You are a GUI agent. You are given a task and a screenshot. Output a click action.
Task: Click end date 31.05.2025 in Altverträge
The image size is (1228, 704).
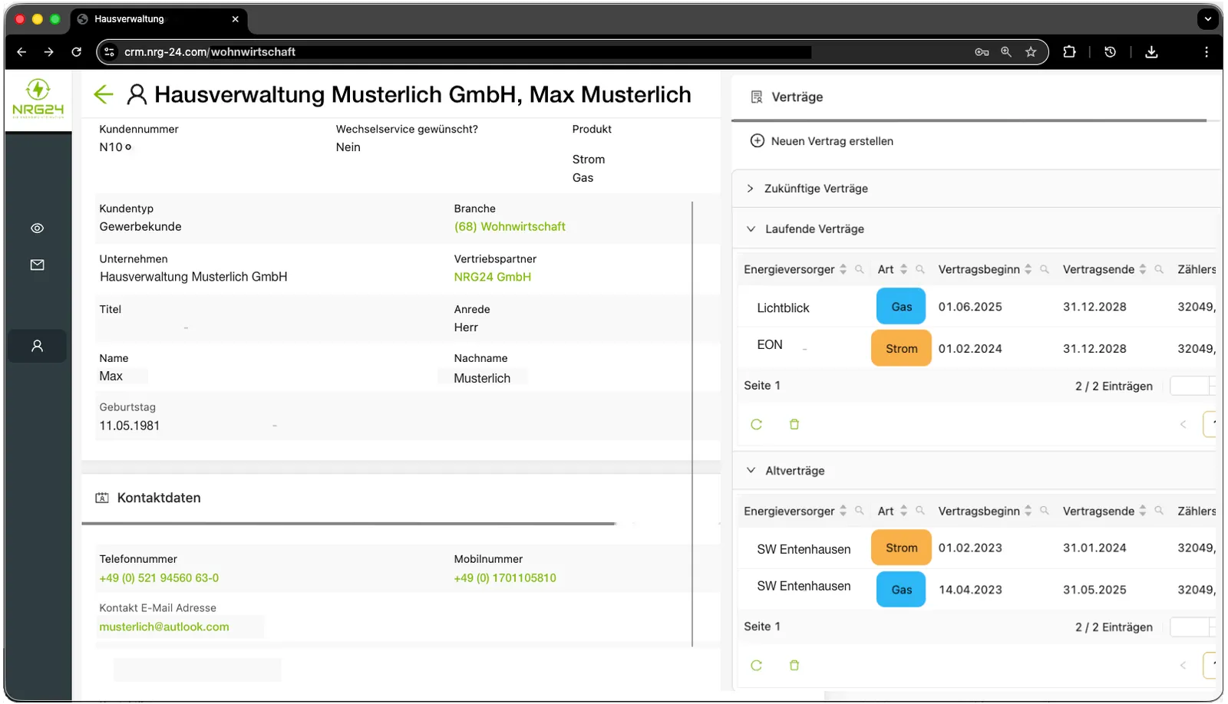click(1094, 590)
